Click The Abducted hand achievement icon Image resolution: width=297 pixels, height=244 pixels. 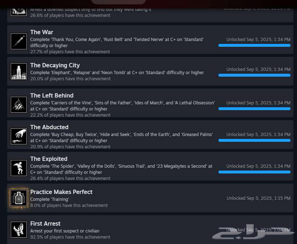pos(19,136)
